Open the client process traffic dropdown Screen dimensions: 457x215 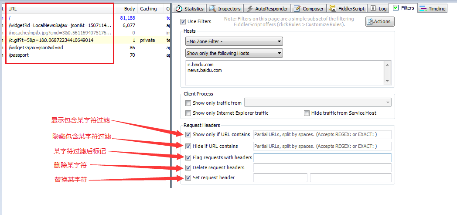point(318,102)
